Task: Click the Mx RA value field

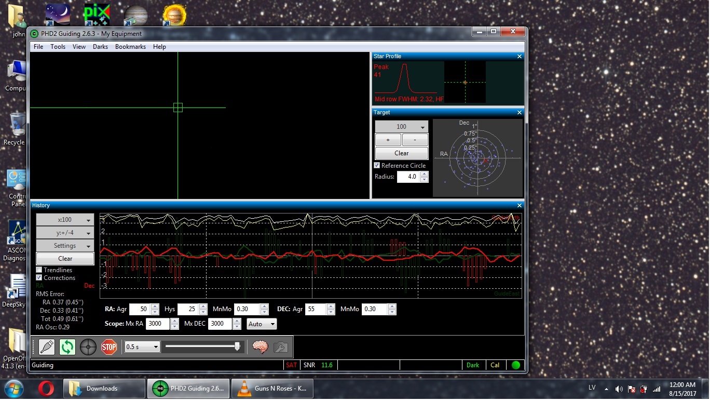Action: pyautogui.click(x=158, y=324)
